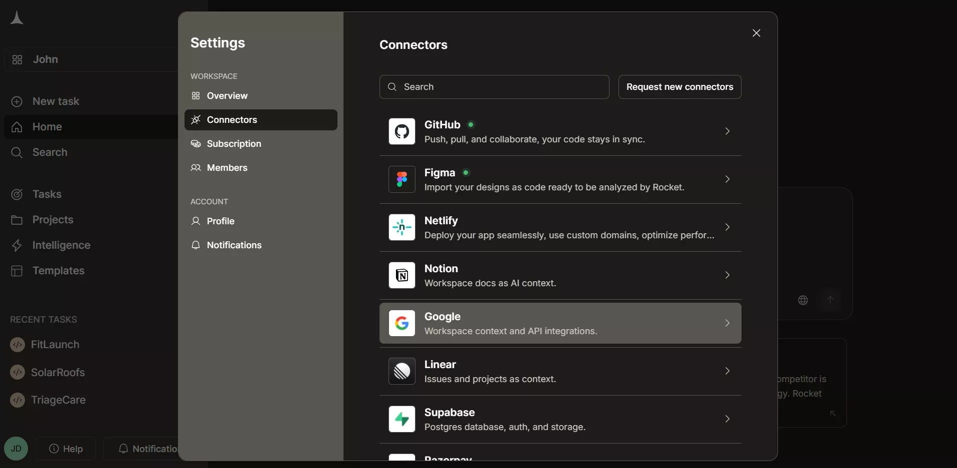This screenshot has width=957, height=468.
Task: Go to Subscription settings
Action: pos(261,144)
